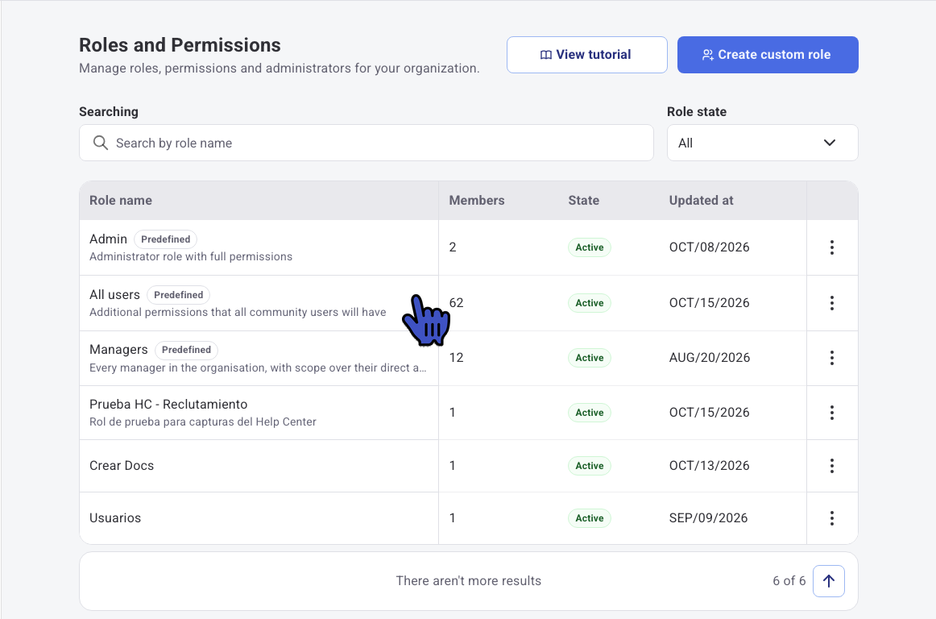Viewport: 936px width, 619px height.
Task: Click the member count 62 for All users
Action: coord(456,303)
